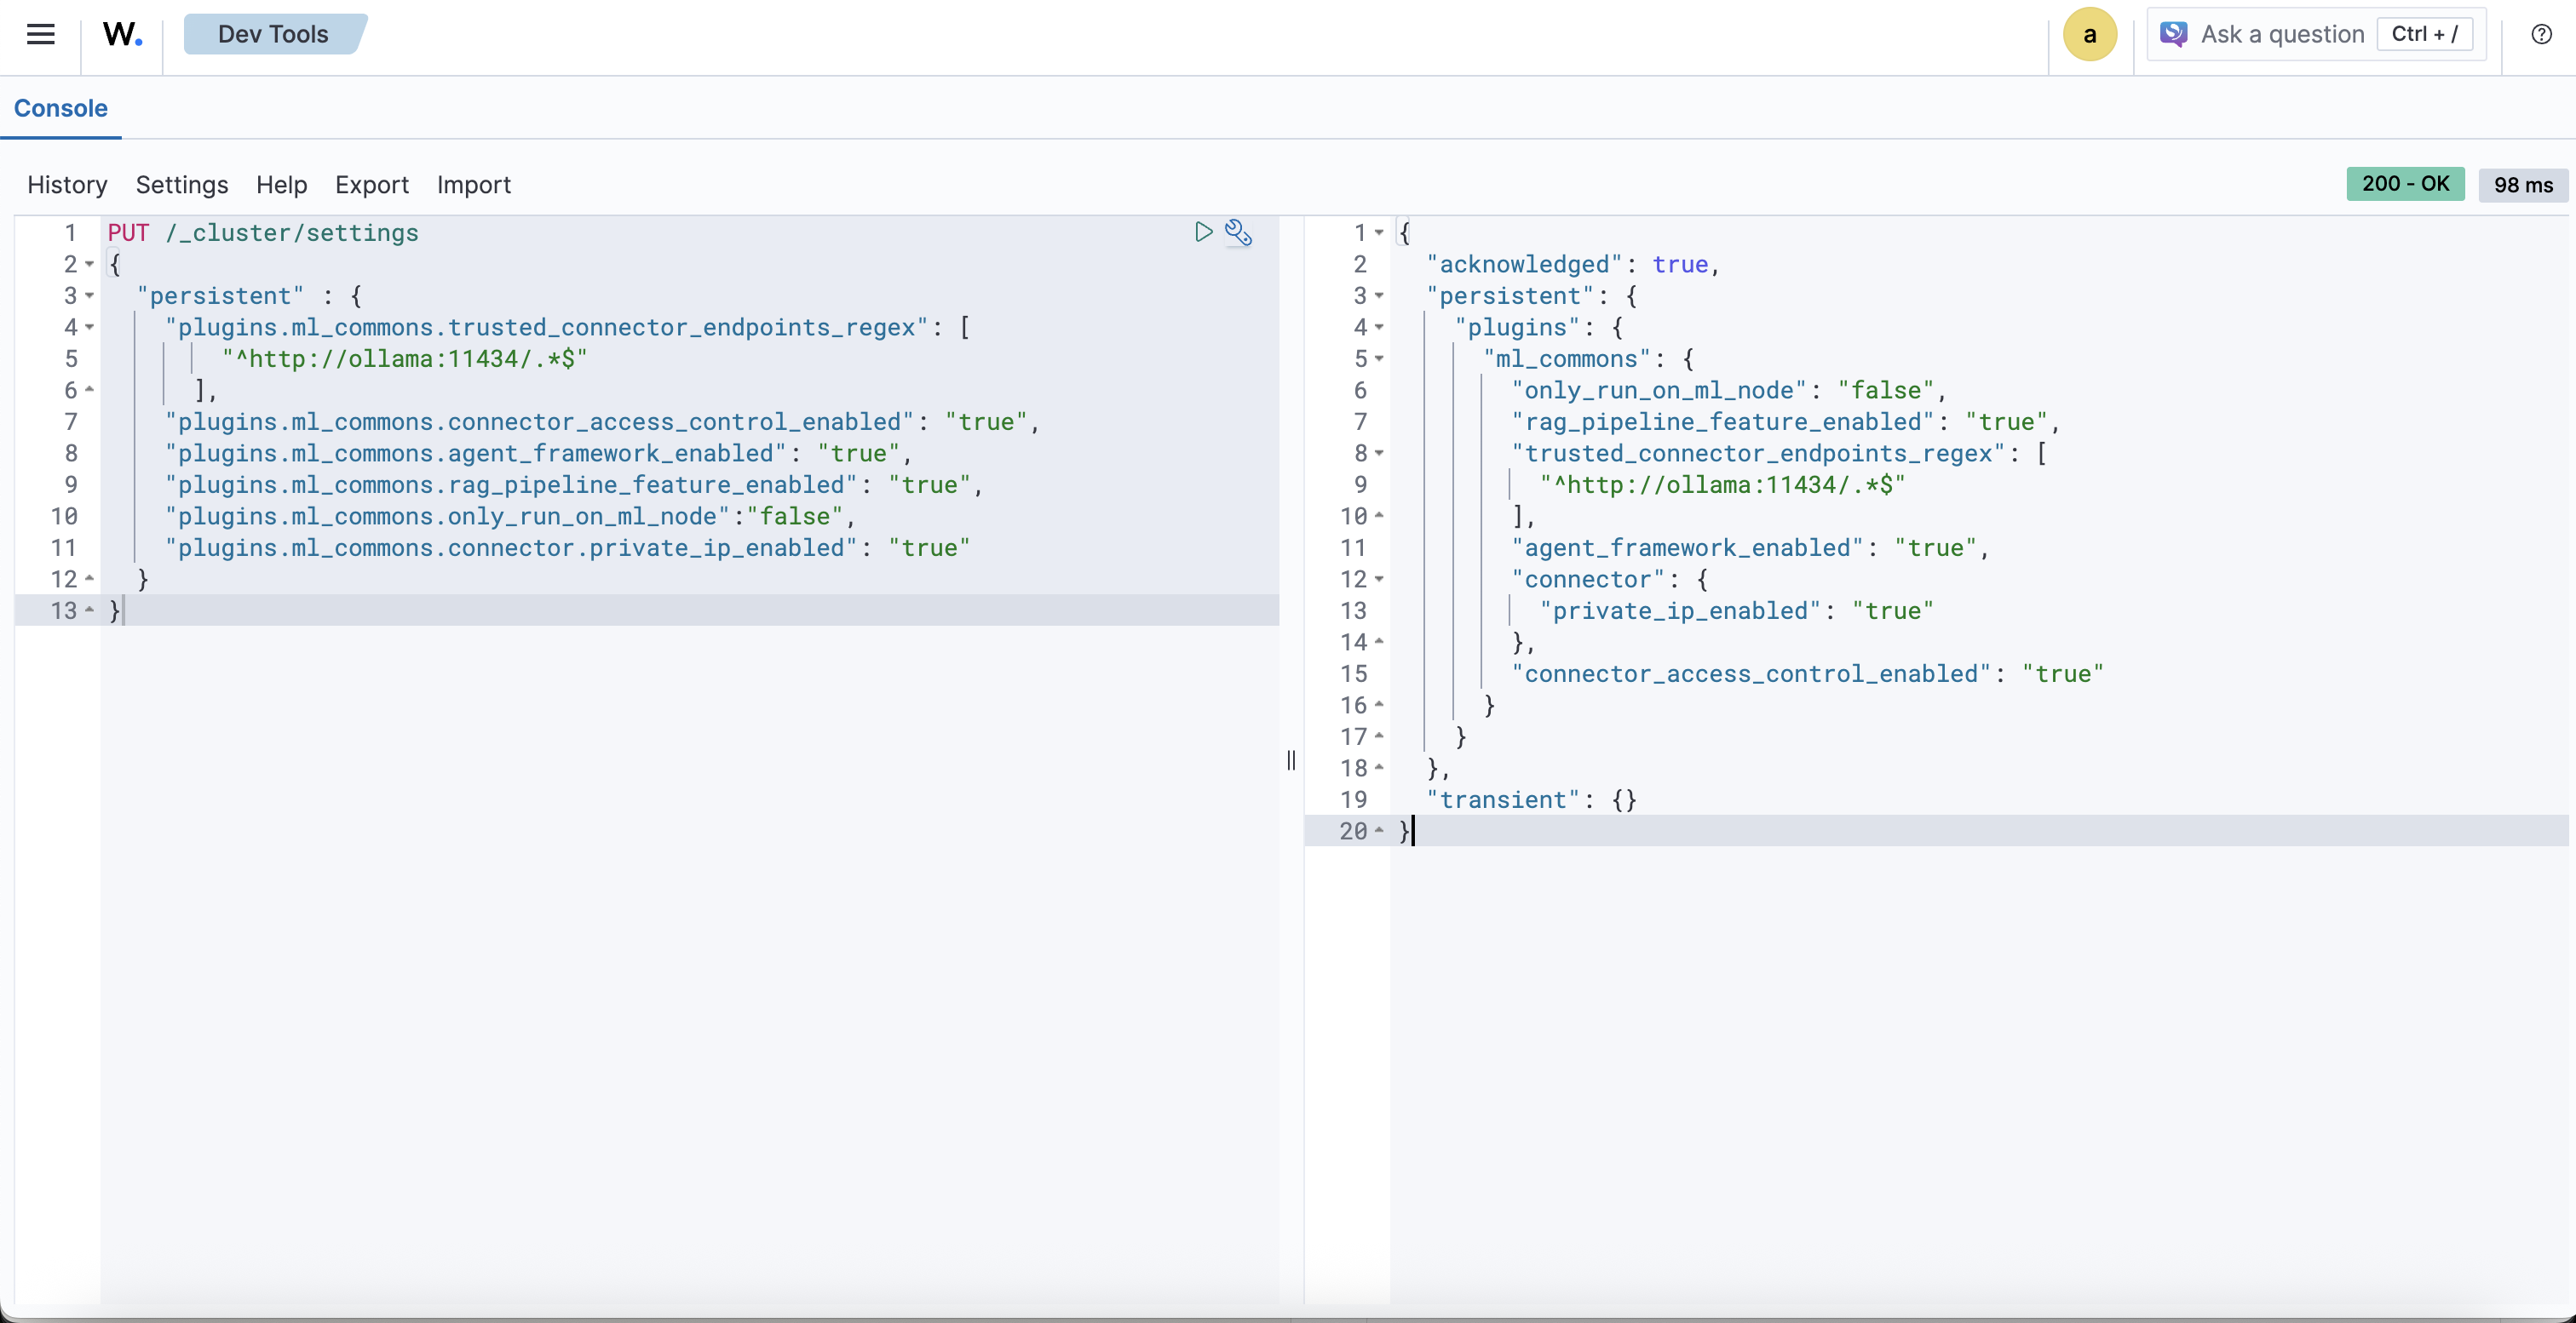Open the History menu
This screenshot has width=2576, height=1323.
[67, 185]
